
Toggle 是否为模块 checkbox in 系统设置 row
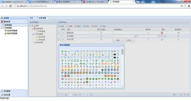[101, 40]
